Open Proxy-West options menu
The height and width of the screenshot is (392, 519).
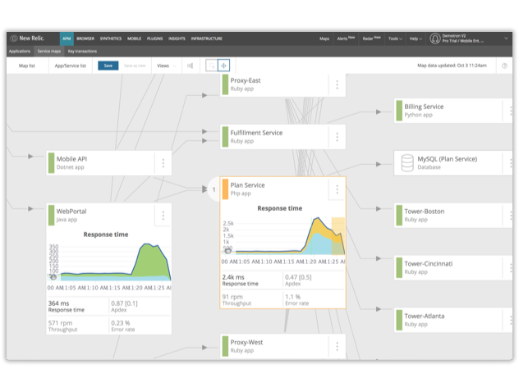(x=337, y=346)
